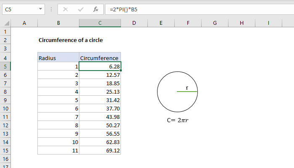Select column C header
294x168 pixels.
pyautogui.click(x=100, y=23)
